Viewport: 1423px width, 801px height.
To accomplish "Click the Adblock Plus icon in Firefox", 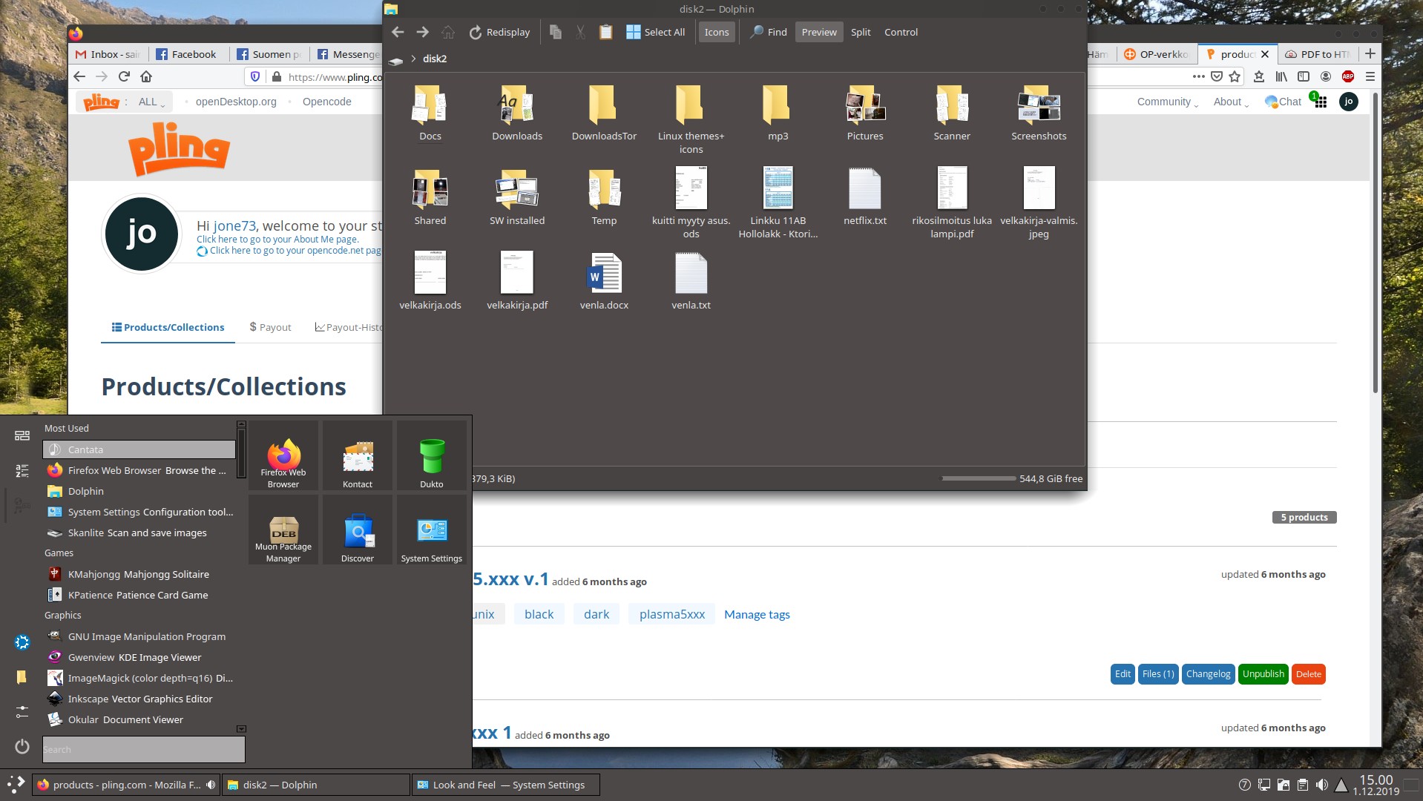I will [x=1348, y=76].
